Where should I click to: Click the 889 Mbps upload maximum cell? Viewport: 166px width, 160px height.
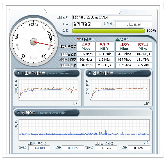pos(124,60)
